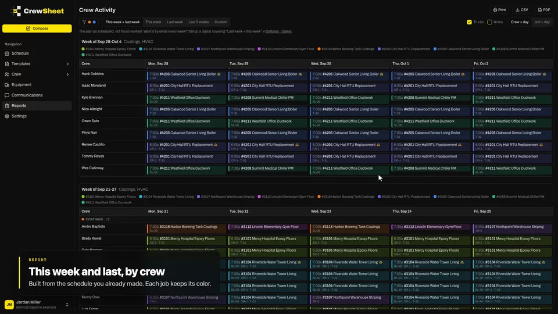Open Owen Sato's Wednesday Westfield Office Ductwork job
This screenshot has height=314, width=558.
tap(349, 123)
